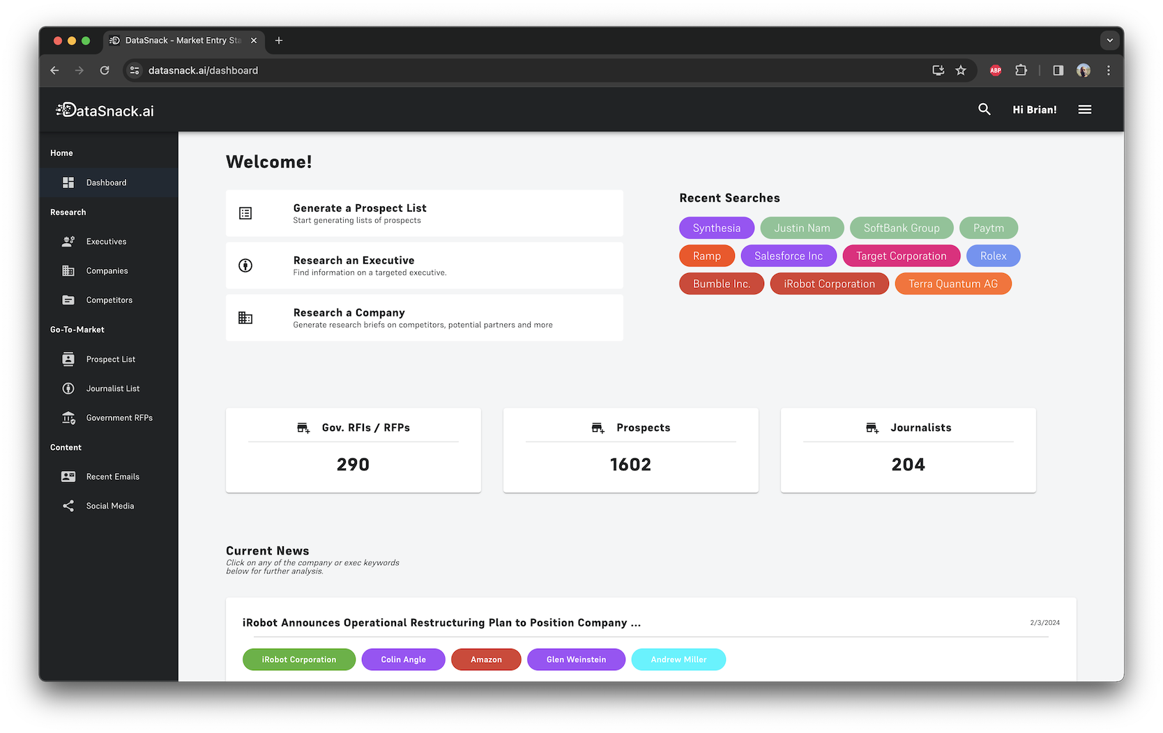The height and width of the screenshot is (733, 1163).
Task: Click the Amazon news keyword tag
Action: pyautogui.click(x=486, y=660)
